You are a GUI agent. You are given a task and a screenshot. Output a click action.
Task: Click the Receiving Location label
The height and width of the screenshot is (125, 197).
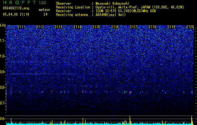(73, 7)
